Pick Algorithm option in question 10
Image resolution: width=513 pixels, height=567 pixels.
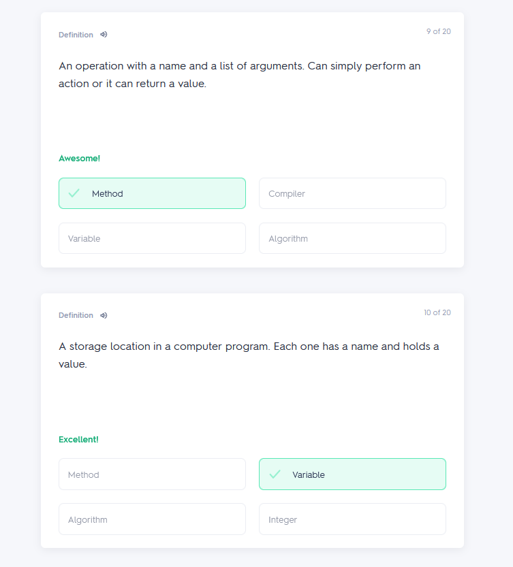152,519
